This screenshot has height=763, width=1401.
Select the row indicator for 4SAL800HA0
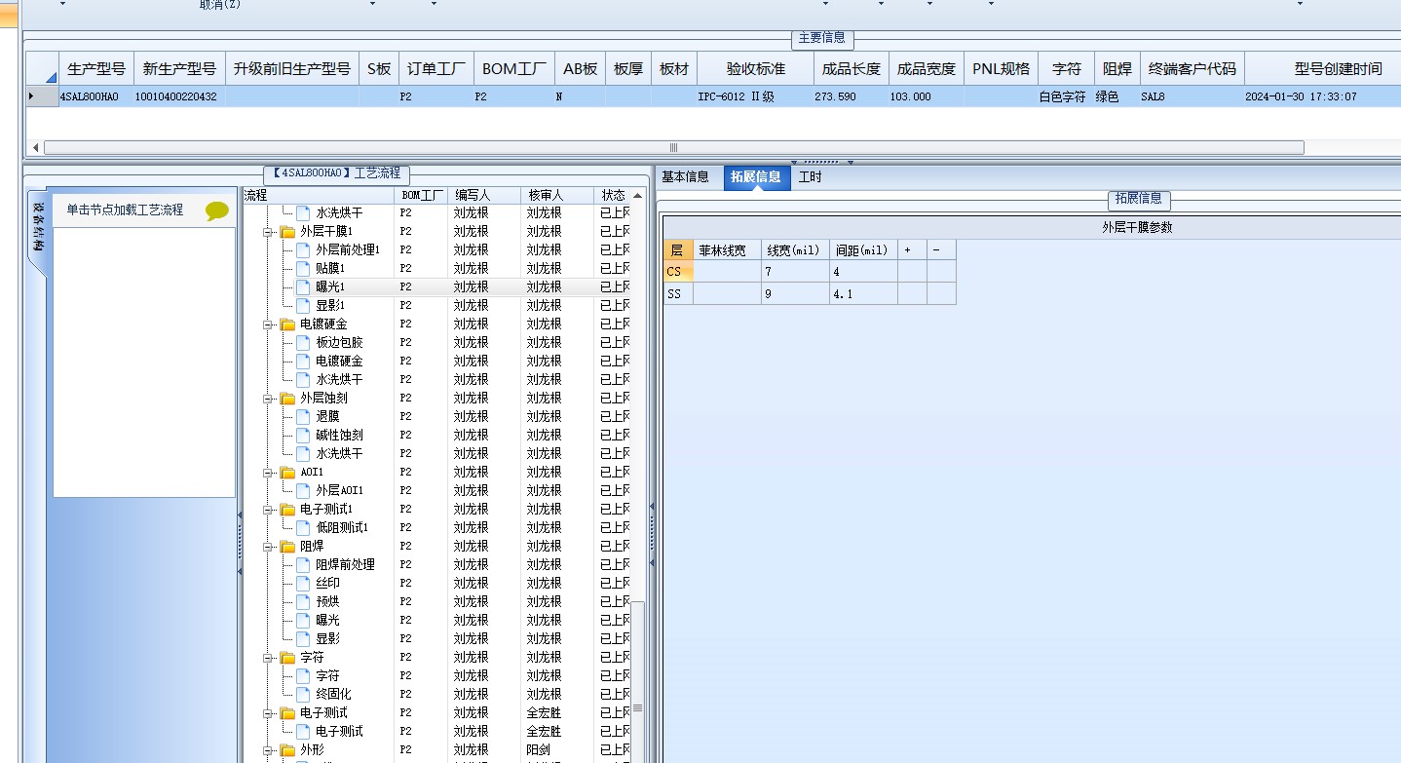coord(41,96)
